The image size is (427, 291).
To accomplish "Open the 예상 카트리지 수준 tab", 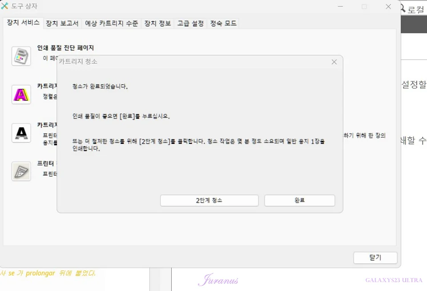I will coord(110,23).
